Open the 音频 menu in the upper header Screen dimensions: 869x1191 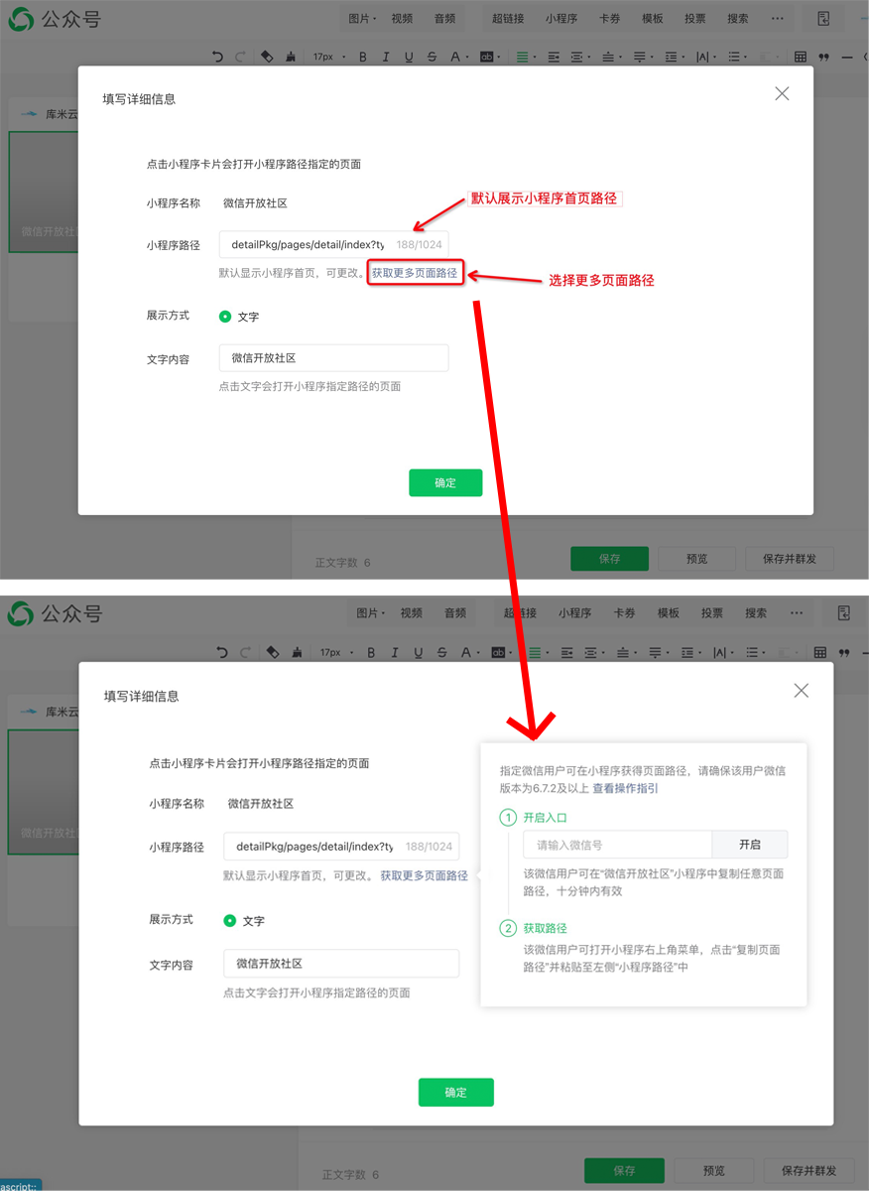click(x=445, y=19)
